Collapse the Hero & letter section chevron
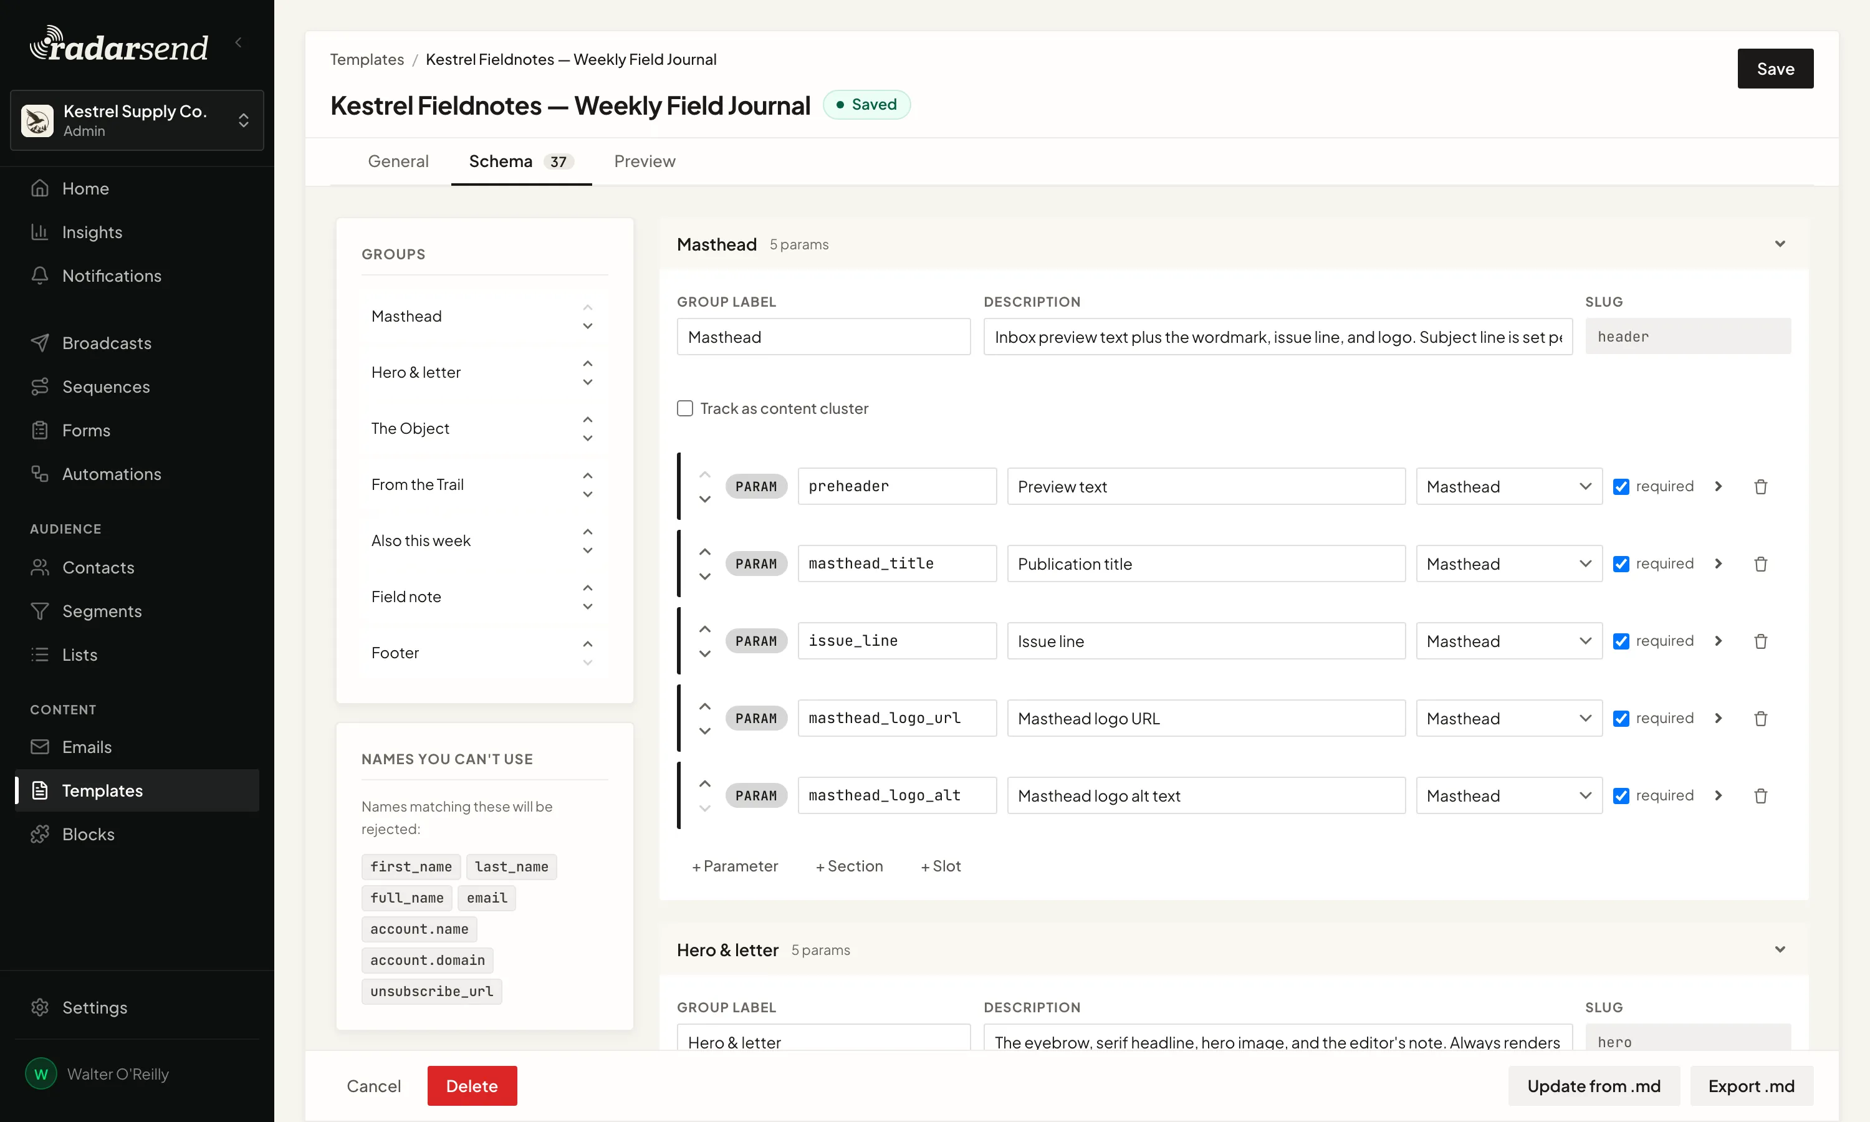 (x=1779, y=949)
